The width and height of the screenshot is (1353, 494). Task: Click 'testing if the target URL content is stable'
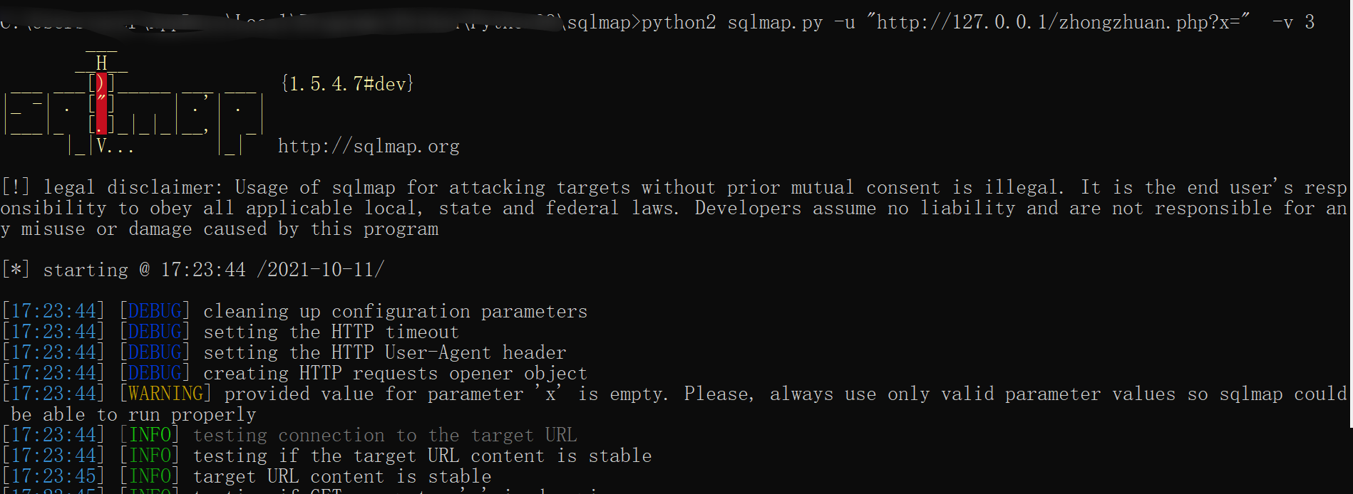coord(422,456)
